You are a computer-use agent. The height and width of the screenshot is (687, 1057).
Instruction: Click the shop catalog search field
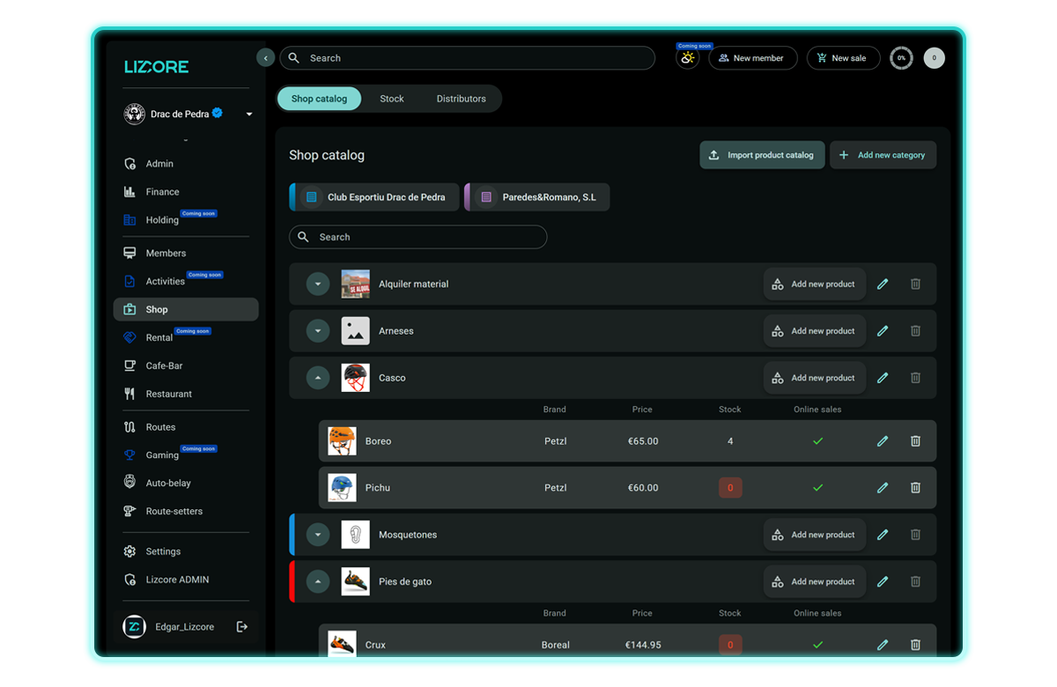coord(418,237)
